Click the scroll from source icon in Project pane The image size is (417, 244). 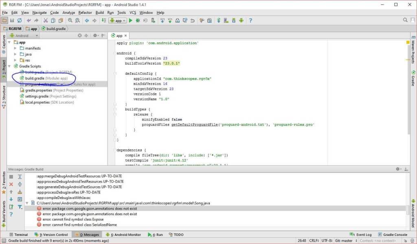coord(79,35)
